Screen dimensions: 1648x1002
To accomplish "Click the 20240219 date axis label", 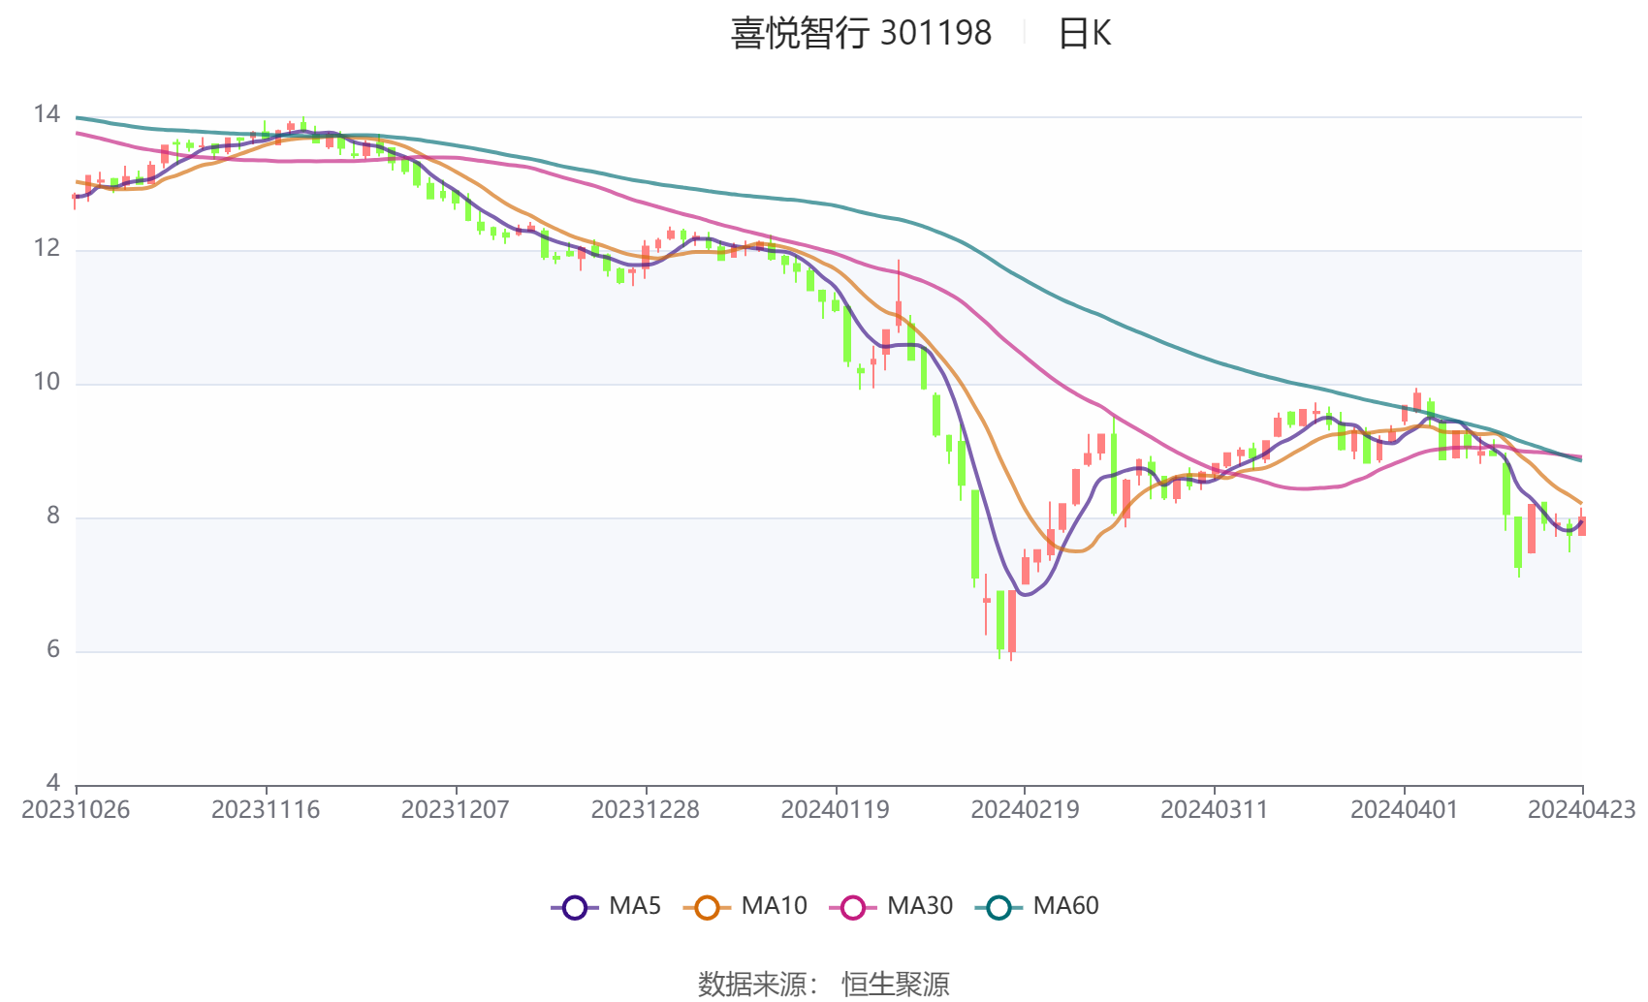I will click(1025, 810).
